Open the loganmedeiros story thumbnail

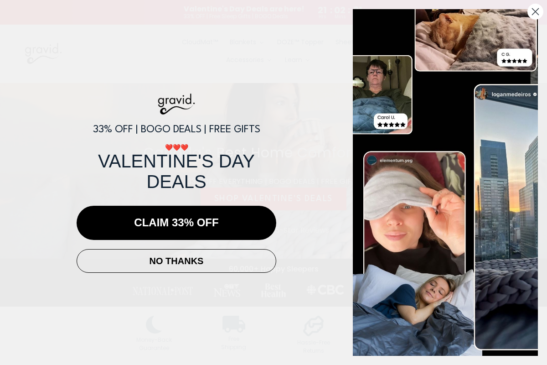[506, 217]
